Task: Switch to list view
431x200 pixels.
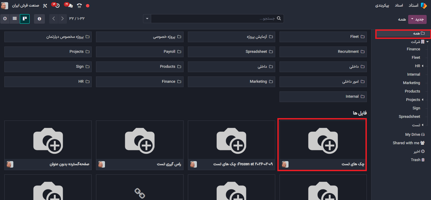Action: (15, 19)
